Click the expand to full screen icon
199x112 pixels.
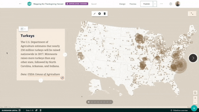(192, 14)
